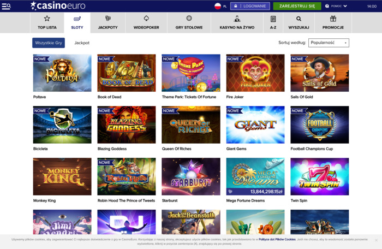Screen dimensions: 382x249
Task: Open the Monkey King thumbnail
Action: (62, 176)
